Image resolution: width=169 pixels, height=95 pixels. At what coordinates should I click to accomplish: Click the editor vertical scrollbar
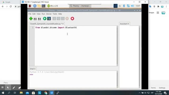coord(117,46)
